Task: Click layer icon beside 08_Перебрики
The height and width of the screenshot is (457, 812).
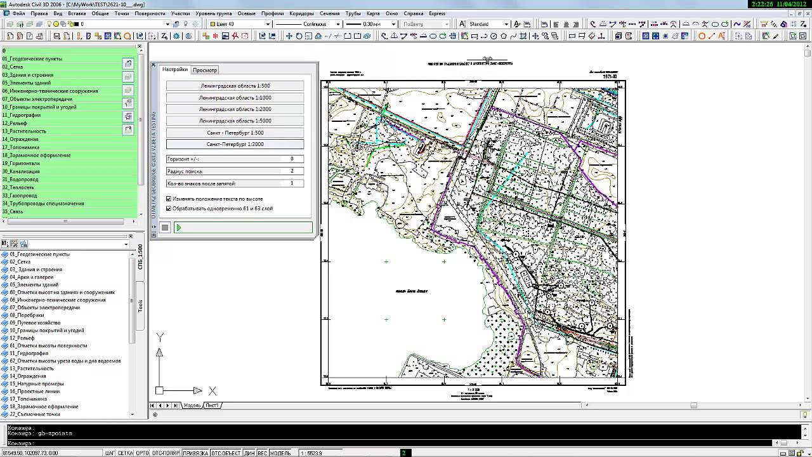Action: click(5, 315)
